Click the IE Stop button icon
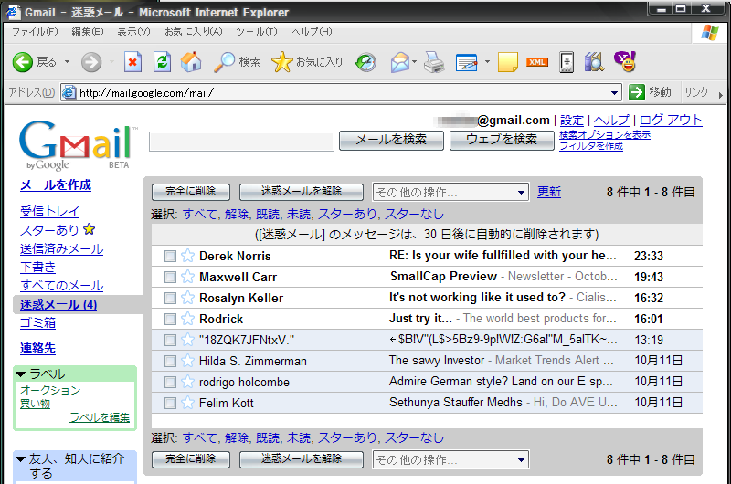The height and width of the screenshot is (484, 731). click(132, 62)
